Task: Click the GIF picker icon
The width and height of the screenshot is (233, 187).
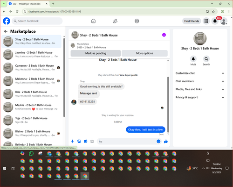Action: 92,141
